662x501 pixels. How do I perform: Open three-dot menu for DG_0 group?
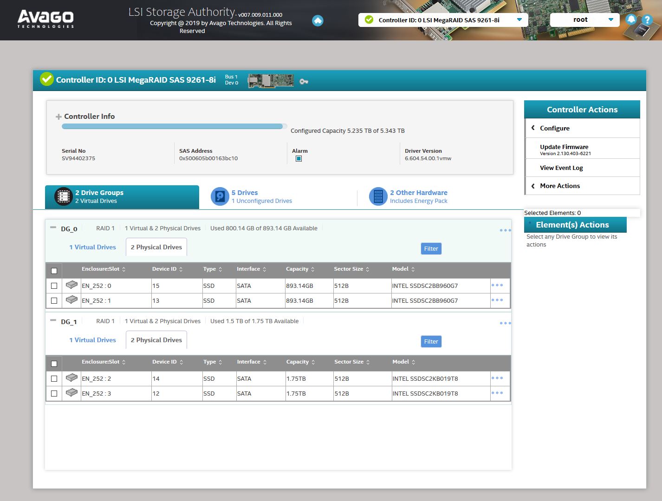[505, 230]
